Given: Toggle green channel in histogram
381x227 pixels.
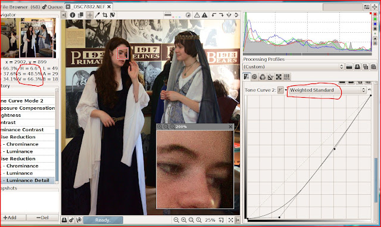Looking at the screenshot, I should coord(375,19).
